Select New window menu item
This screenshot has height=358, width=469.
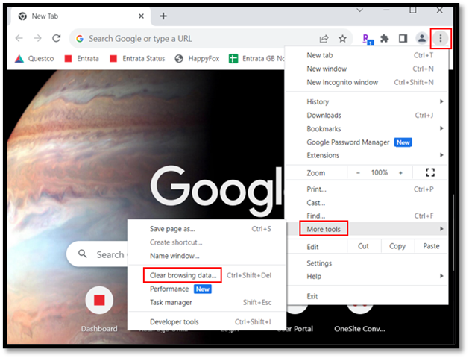point(366,69)
